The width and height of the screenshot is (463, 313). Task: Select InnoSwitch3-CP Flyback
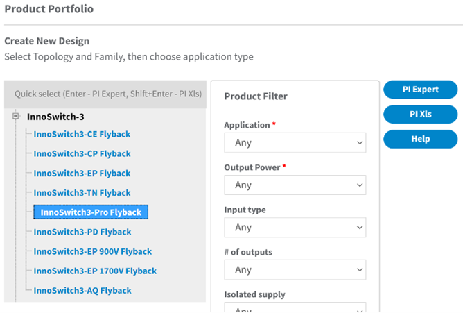click(82, 153)
